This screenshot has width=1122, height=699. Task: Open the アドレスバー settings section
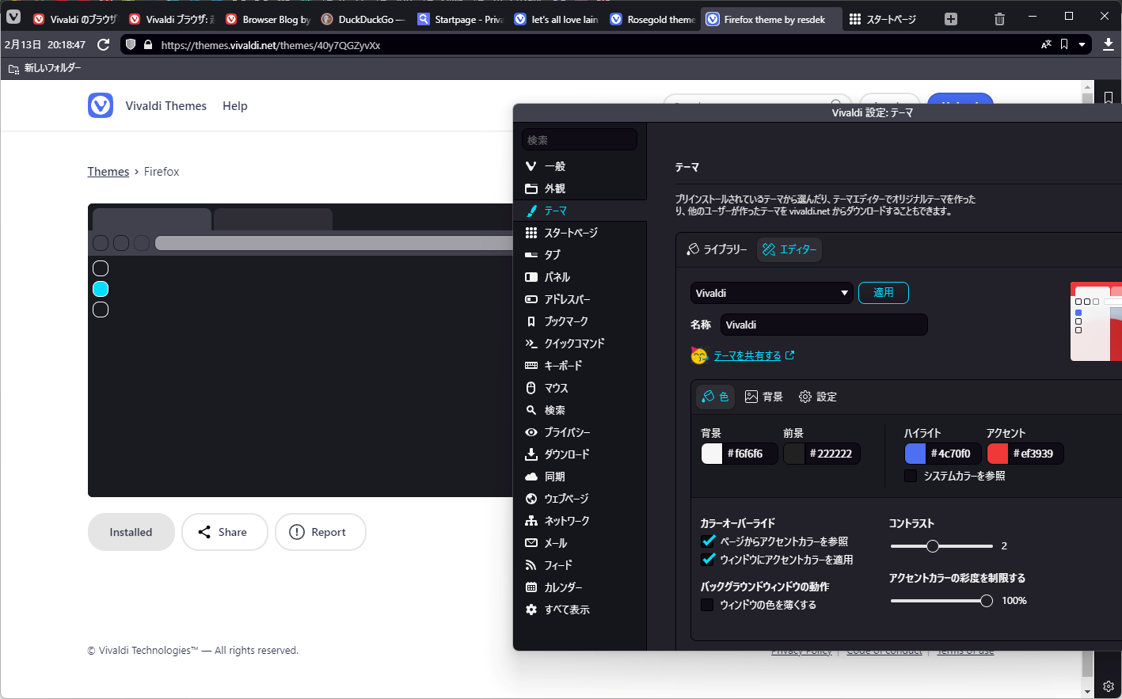point(580,299)
